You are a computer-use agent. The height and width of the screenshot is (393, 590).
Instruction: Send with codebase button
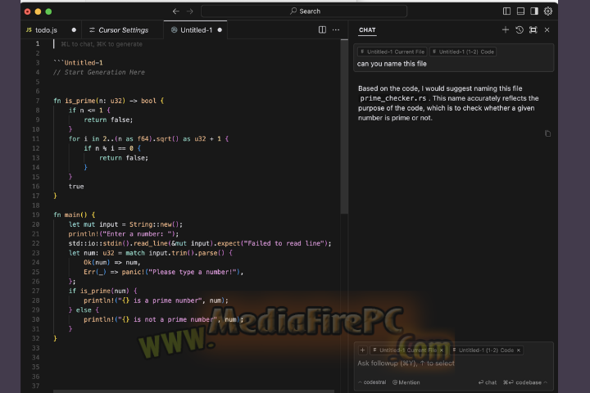[525, 382]
